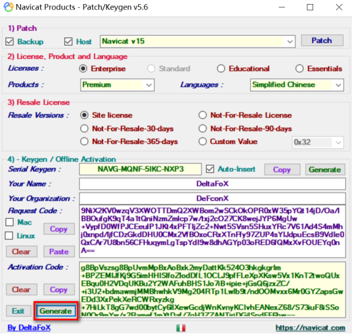
Task: Click the '1) Patch' section heading
Action: tap(22, 28)
